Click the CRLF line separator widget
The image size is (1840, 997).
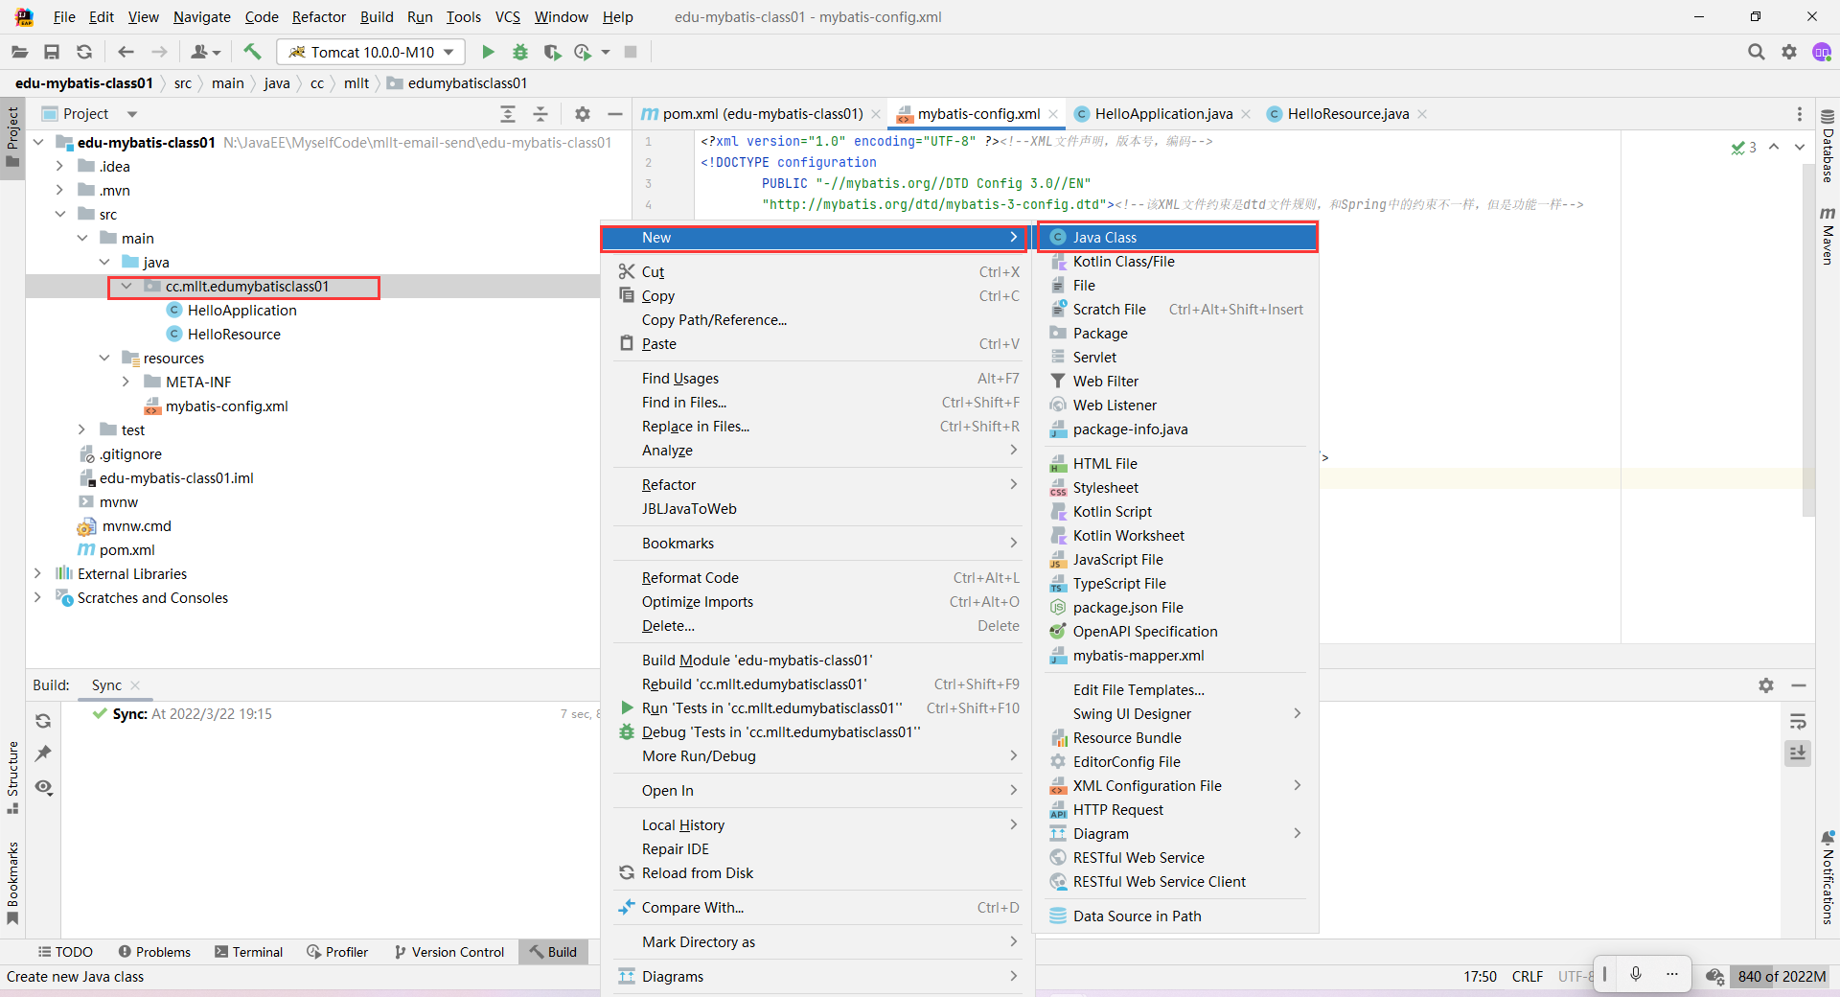tap(1527, 977)
